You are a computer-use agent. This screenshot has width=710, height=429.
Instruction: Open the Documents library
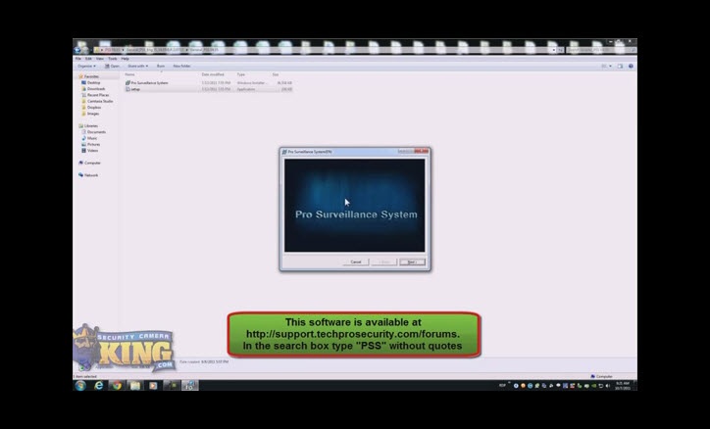tap(96, 132)
